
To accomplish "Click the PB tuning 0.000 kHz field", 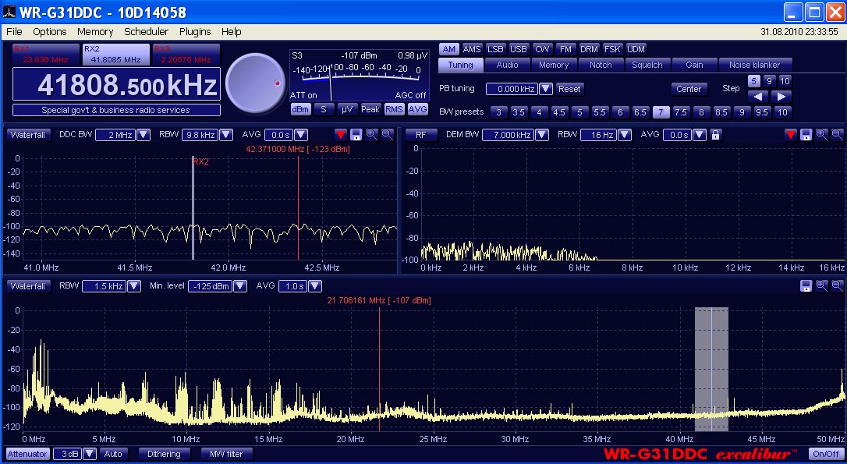I will click(512, 89).
